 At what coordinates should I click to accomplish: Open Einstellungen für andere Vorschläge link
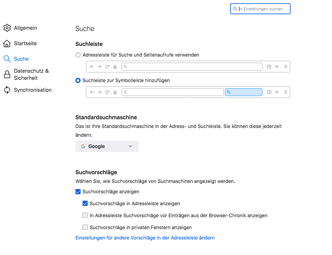(x=145, y=238)
